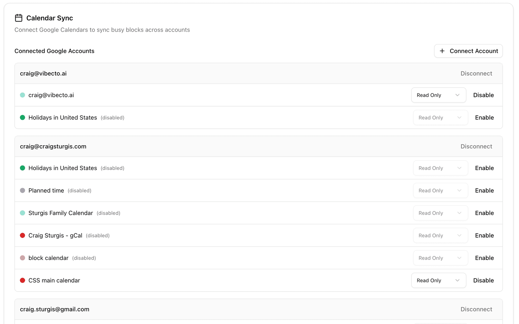
Task: Disconnect the craig.sturgis@gmail.com account
Action: click(476, 309)
